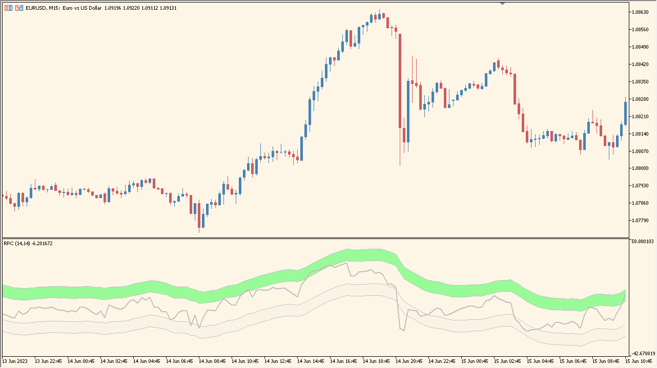Click the divider between chart and indicator panes
The width and height of the screenshot is (657, 368).
coord(328,237)
